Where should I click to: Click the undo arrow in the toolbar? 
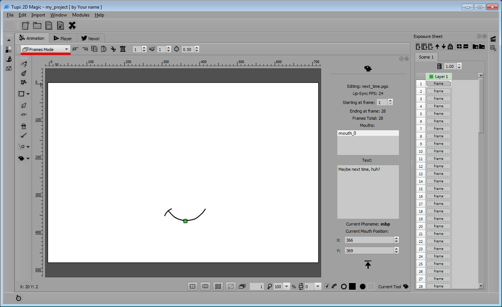(x=76, y=49)
